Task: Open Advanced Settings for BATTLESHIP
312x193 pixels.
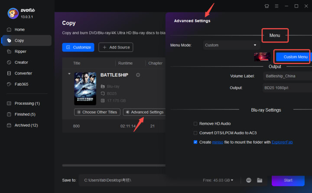Action: 145,112
